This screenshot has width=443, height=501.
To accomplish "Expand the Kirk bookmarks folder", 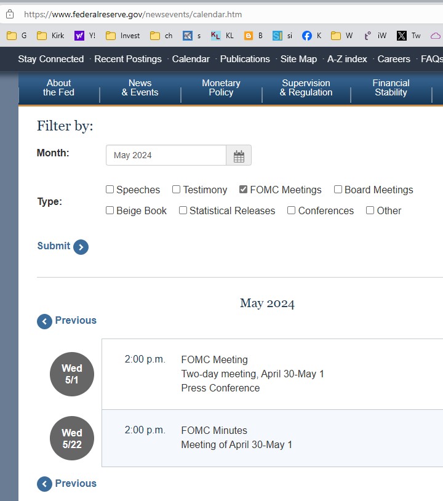I will [50, 36].
